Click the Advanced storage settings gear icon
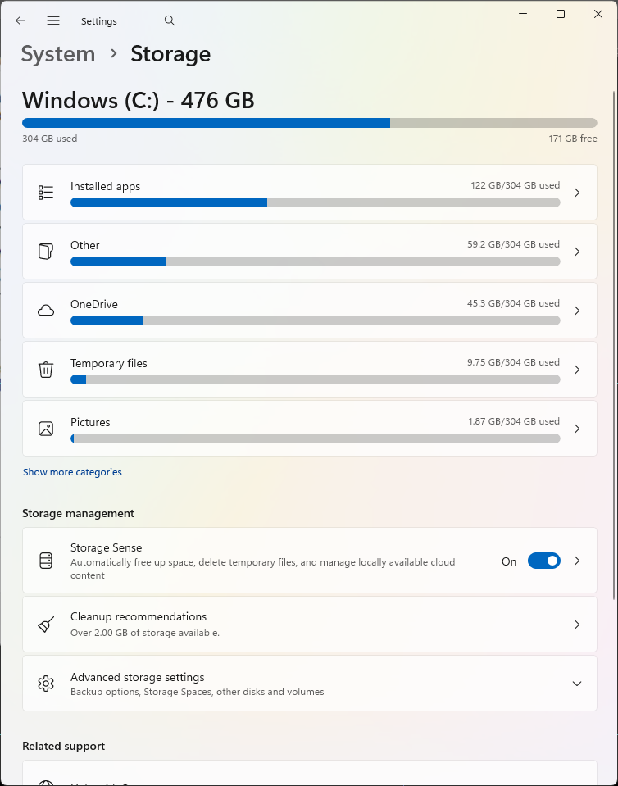Image resolution: width=618 pixels, height=786 pixels. 46,684
